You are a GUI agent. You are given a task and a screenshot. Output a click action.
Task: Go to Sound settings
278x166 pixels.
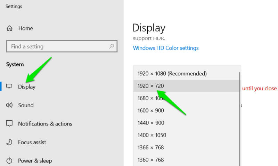26,105
